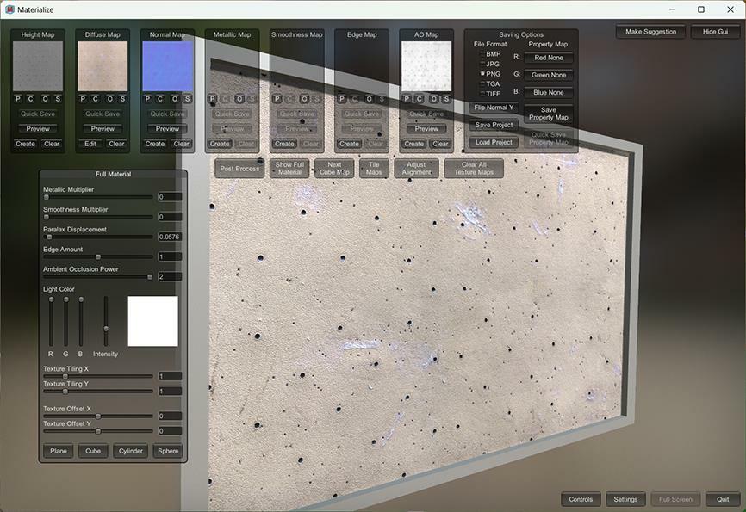The height and width of the screenshot is (512, 746).
Task: Click the S button under Height Map
Action: [x=58, y=99]
